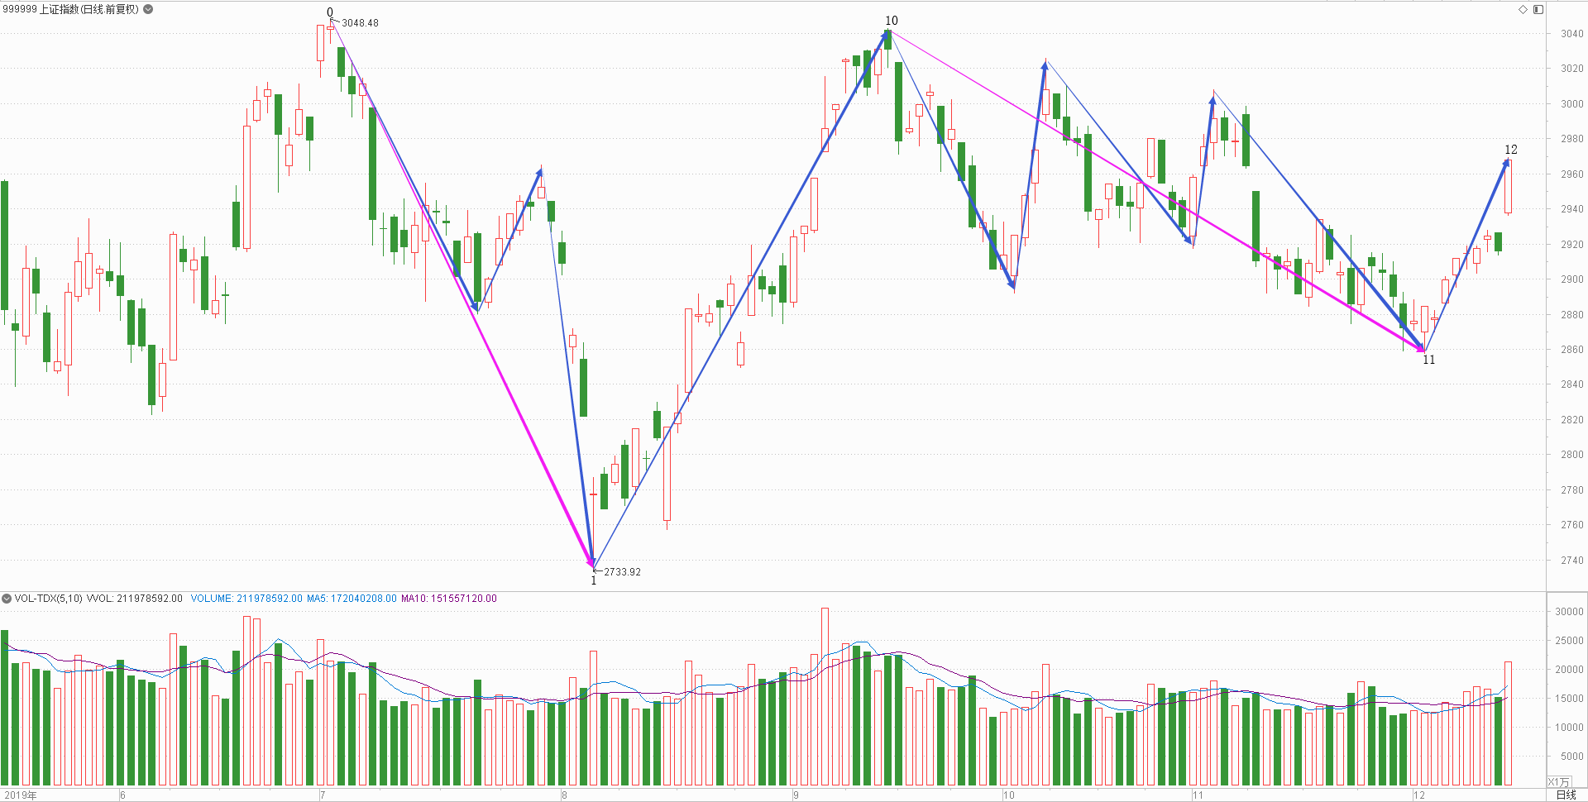Image resolution: width=1588 pixels, height=802 pixels.
Task: Click the X1万 volume unit label
Action: (x=1558, y=782)
